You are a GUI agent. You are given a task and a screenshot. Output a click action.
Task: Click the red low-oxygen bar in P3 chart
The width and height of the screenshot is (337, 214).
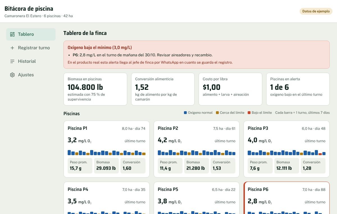coord(320,154)
